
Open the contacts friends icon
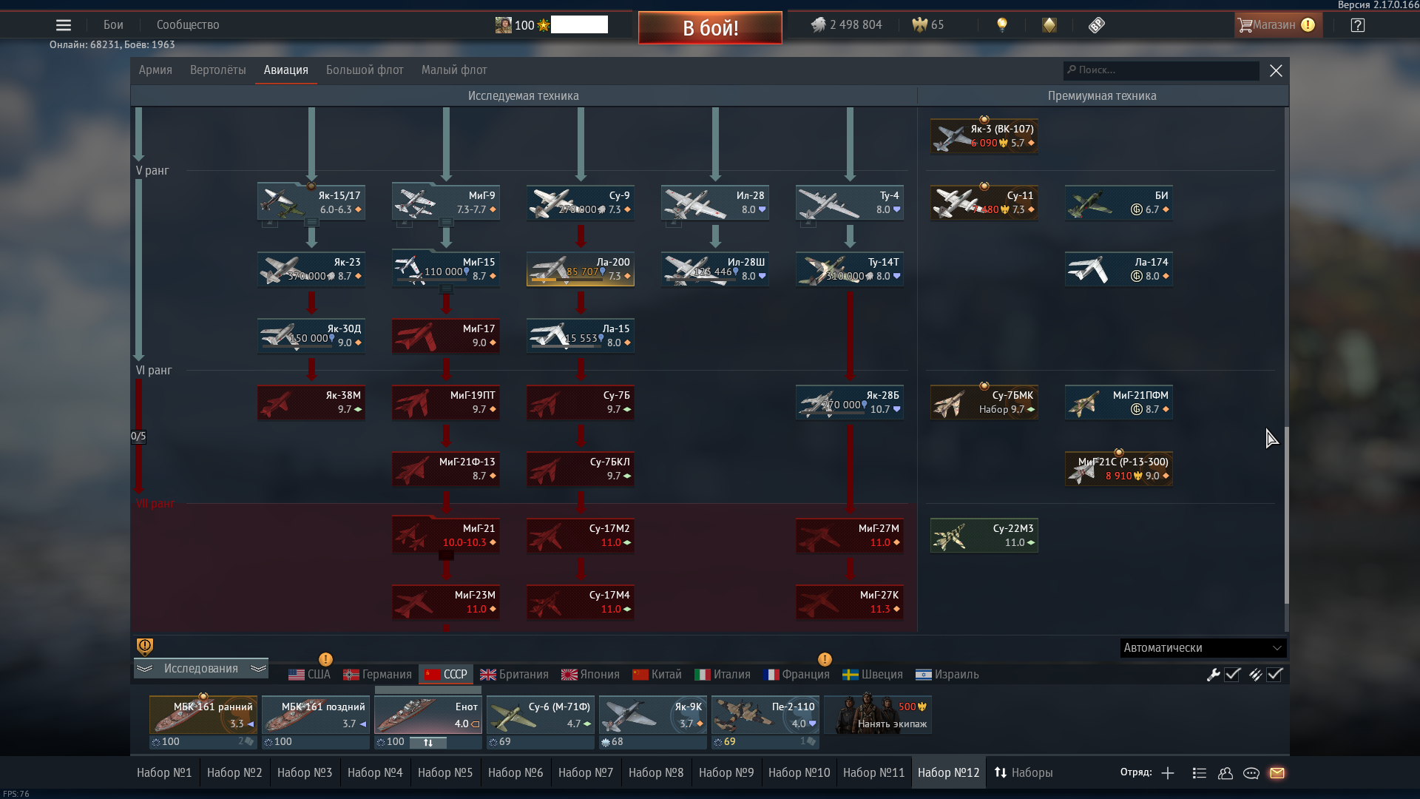coord(1225,773)
